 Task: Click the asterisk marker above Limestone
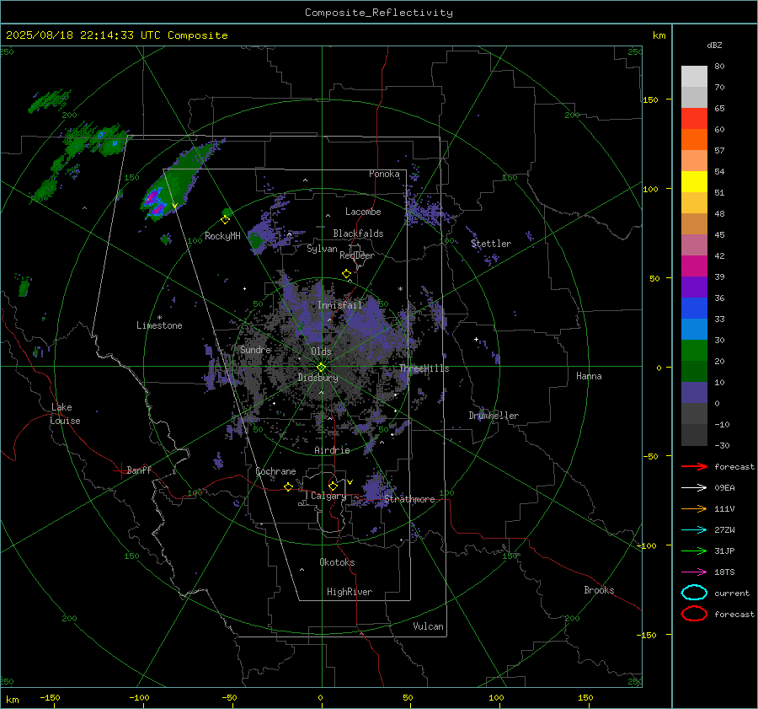(159, 318)
